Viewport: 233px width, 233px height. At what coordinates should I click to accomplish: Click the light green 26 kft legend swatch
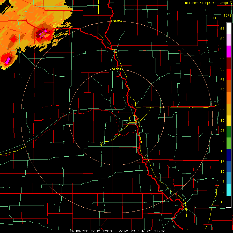[229, 143]
